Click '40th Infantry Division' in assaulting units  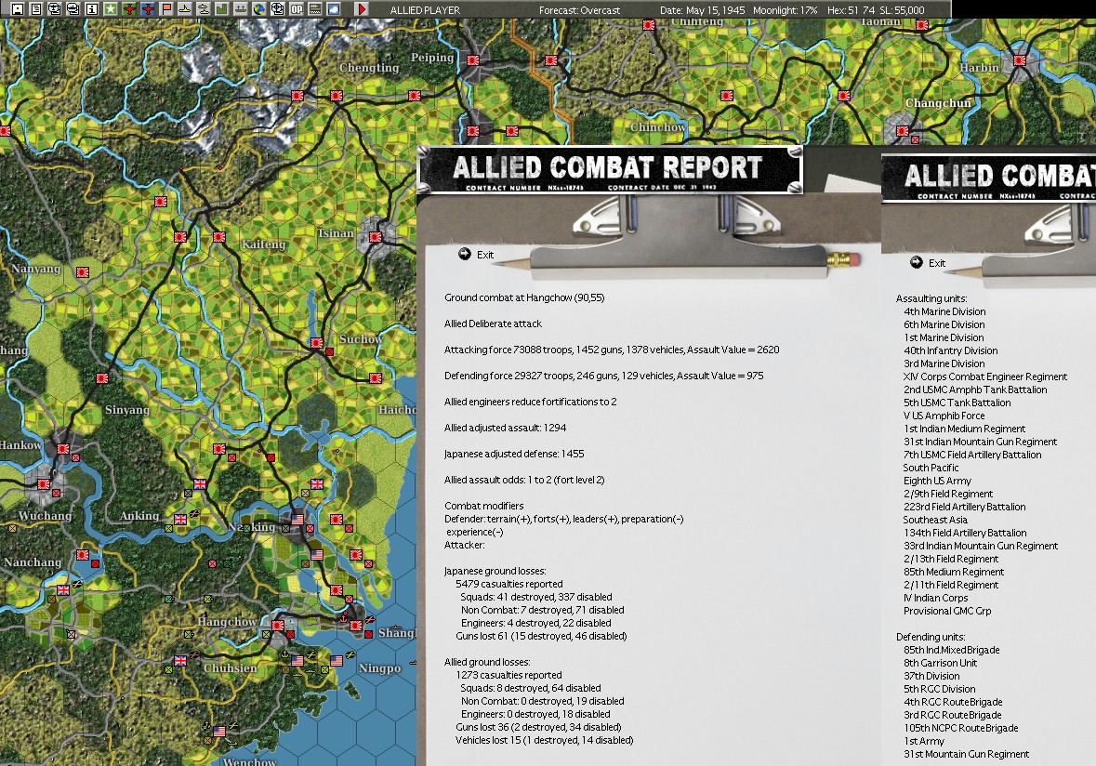click(x=951, y=350)
